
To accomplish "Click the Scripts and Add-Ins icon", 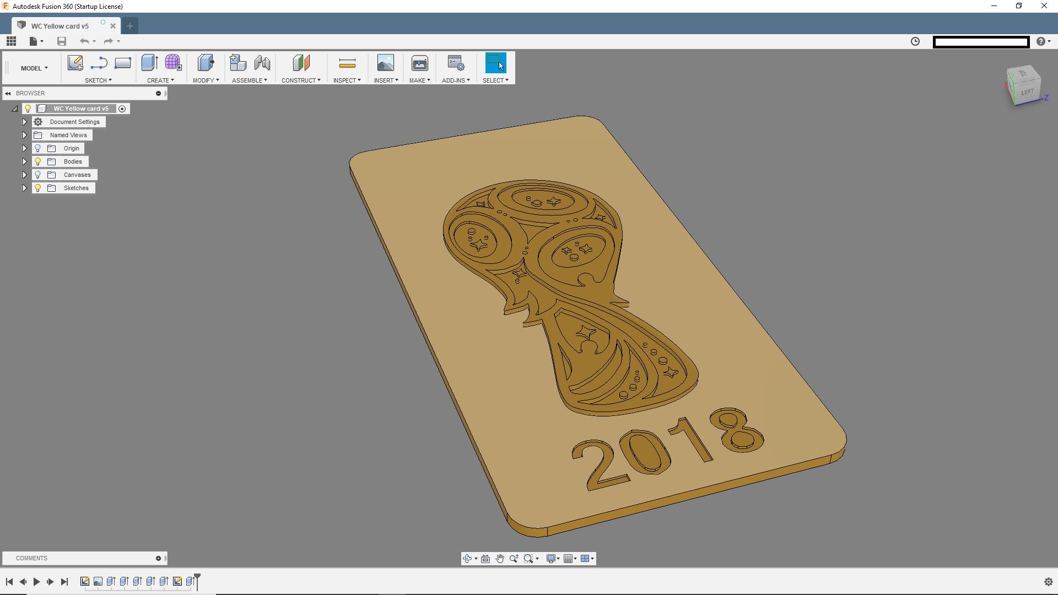I will pos(456,63).
